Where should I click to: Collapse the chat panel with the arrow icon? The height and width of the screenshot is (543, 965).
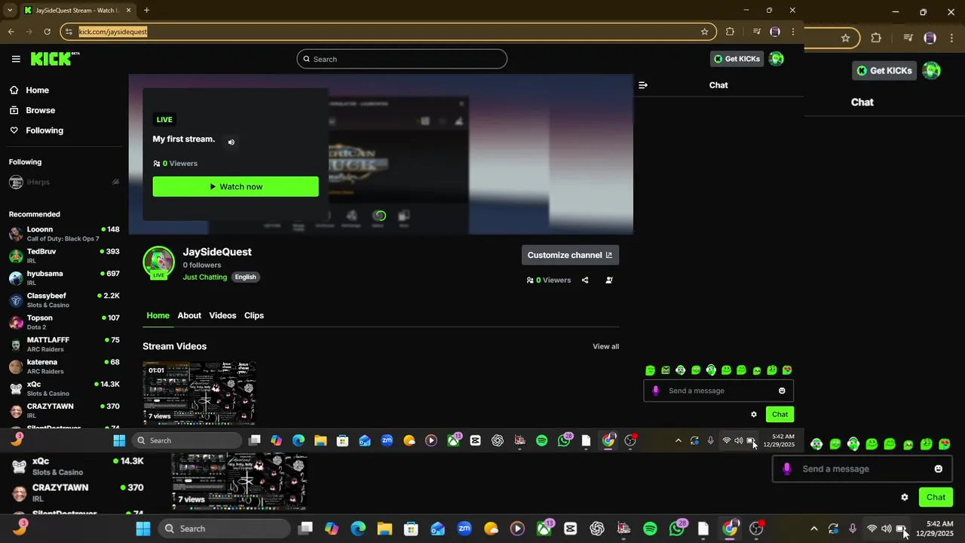(x=643, y=85)
